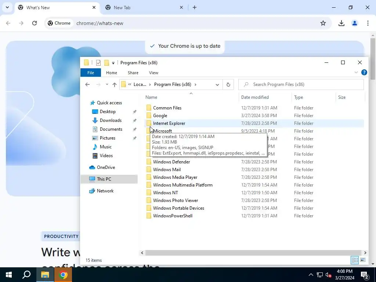The image size is (376, 282).
Task: Add a new tab in Chrome
Action: (x=195, y=7)
